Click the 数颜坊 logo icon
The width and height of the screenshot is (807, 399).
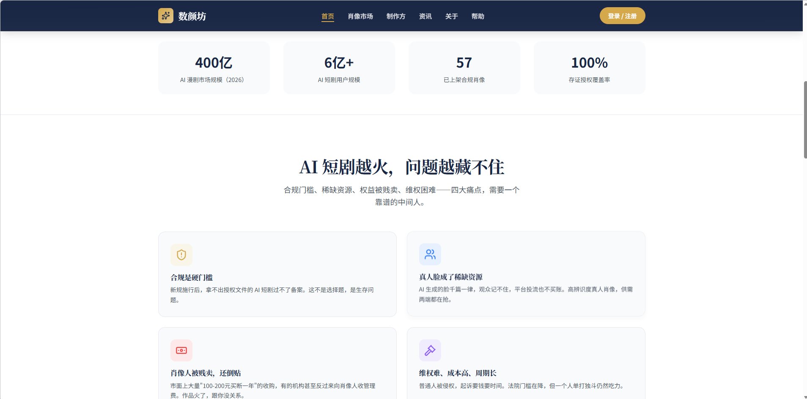[x=166, y=16]
